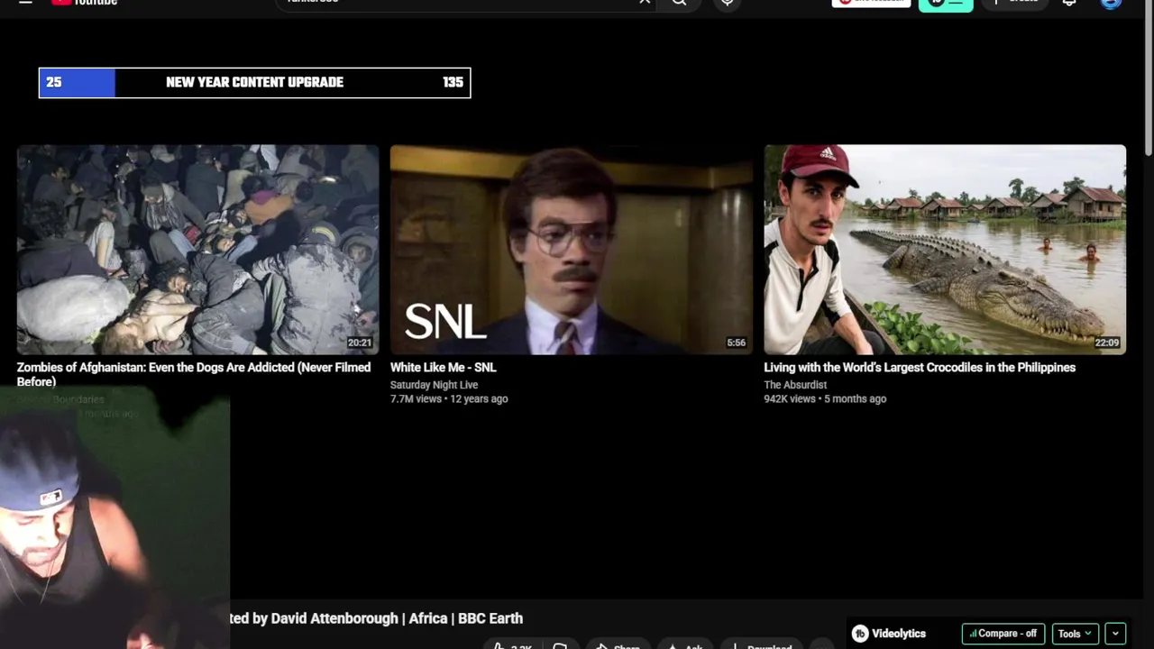The width and height of the screenshot is (1154, 649).
Task: Like the video with 3.3K likes
Action: point(512,645)
